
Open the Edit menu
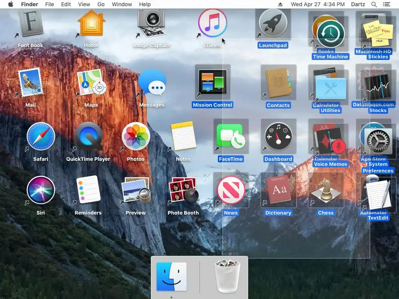pos(66,4)
